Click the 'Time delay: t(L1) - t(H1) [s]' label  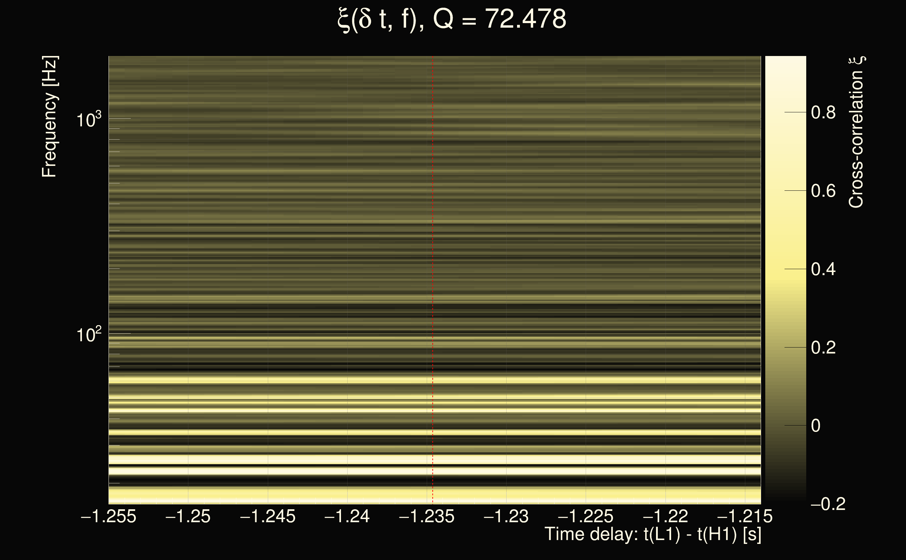[x=653, y=535]
